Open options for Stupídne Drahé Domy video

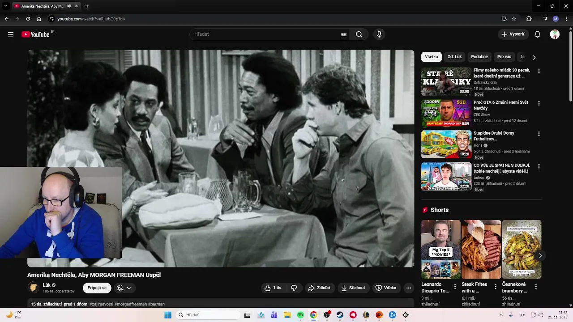[539, 134]
